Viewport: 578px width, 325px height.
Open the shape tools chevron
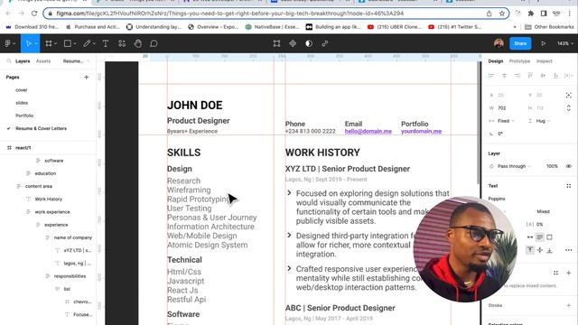coord(75,44)
